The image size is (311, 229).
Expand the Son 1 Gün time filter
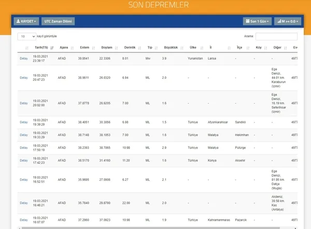[x=257, y=21]
